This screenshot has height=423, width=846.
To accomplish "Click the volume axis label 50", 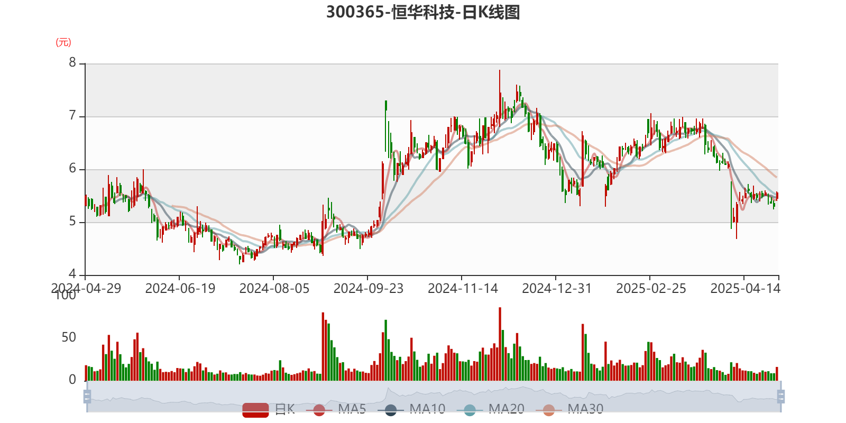I will pos(69,337).
